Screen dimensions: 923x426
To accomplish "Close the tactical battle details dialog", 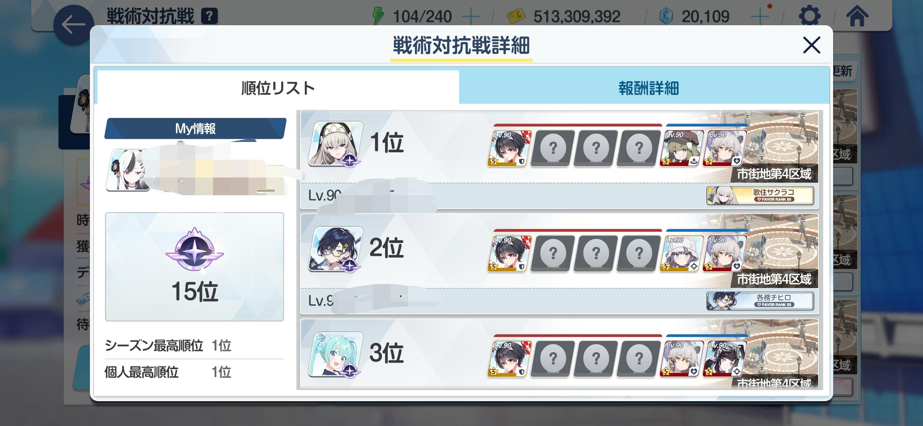I will (811, 45).
